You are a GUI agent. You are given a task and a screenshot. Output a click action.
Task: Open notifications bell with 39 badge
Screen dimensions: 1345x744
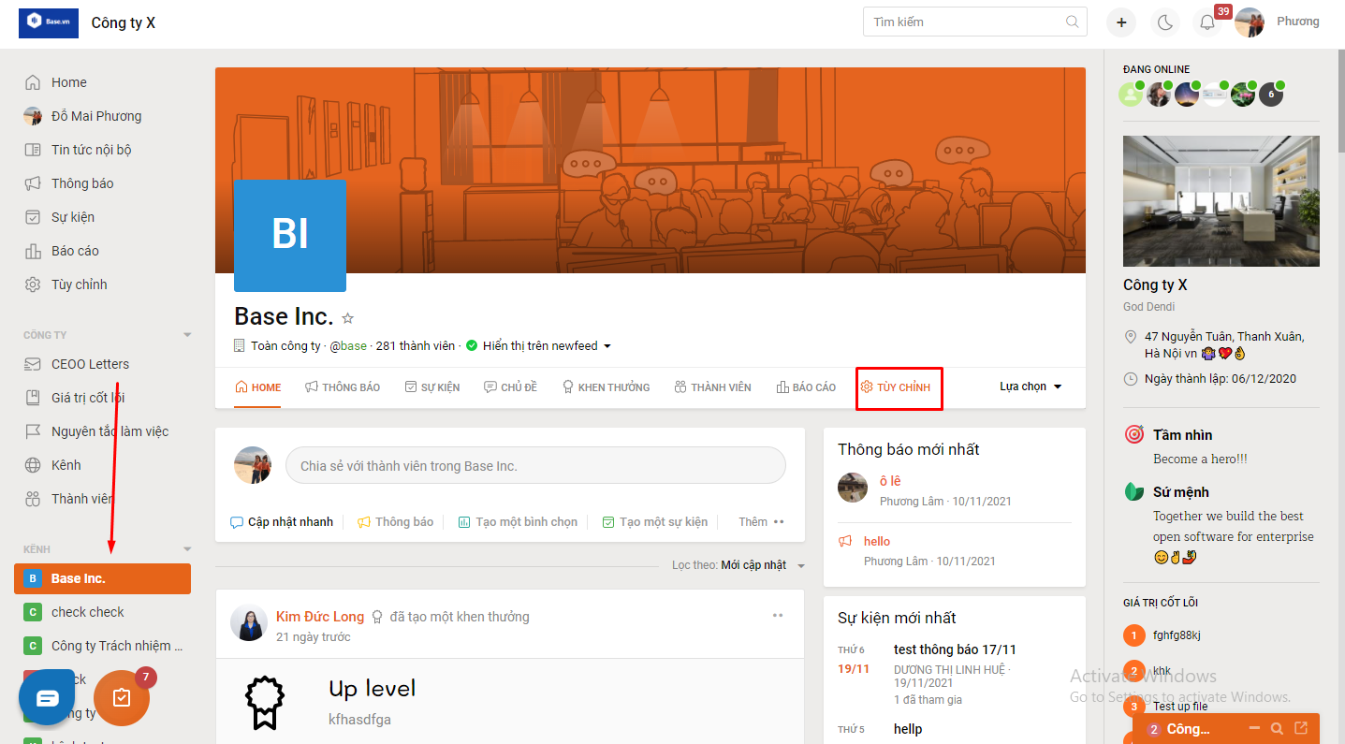[1208, 22]
